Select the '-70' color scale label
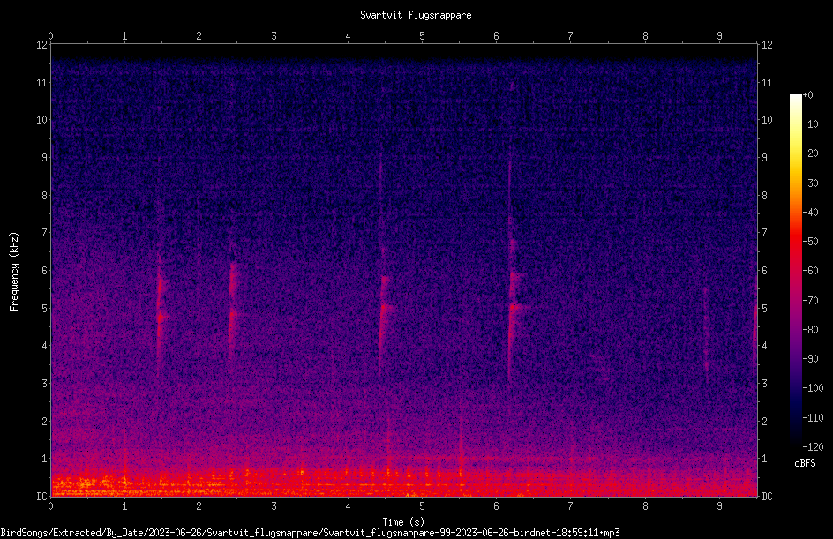Viewport: 833px width, 539px height. point(810,301)
